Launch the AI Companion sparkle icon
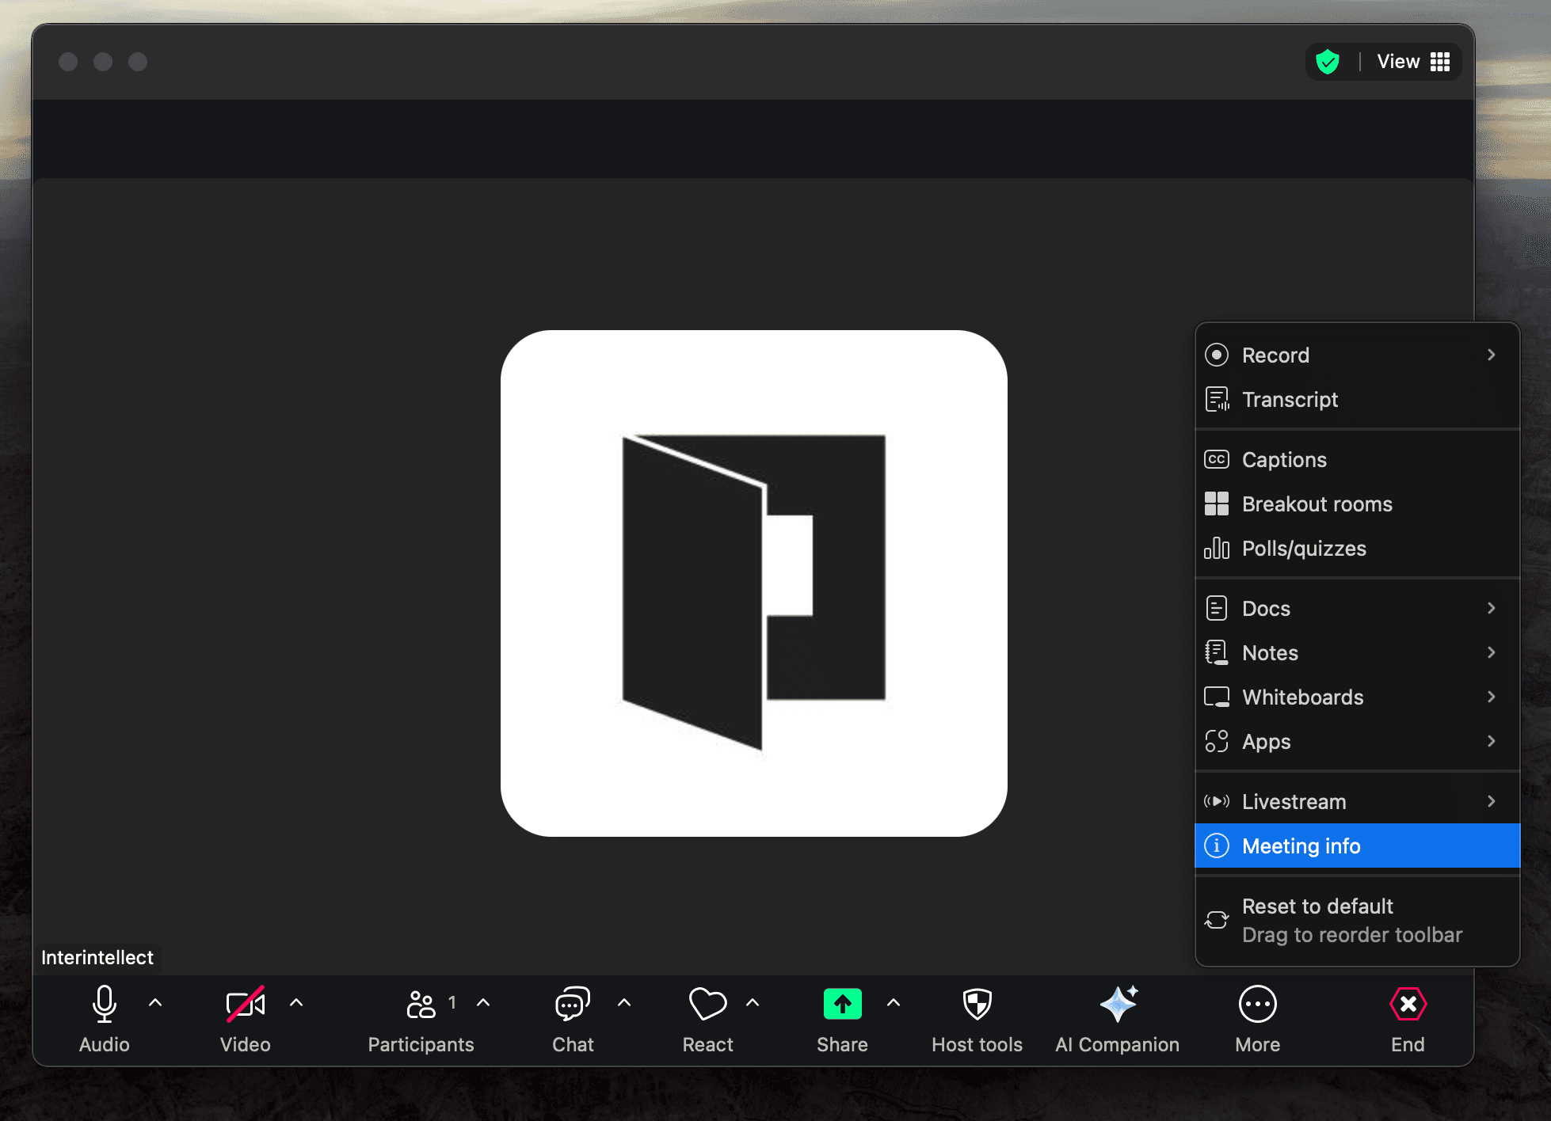Screen dimensions: 1551x1121 tap(1118, 1004)
